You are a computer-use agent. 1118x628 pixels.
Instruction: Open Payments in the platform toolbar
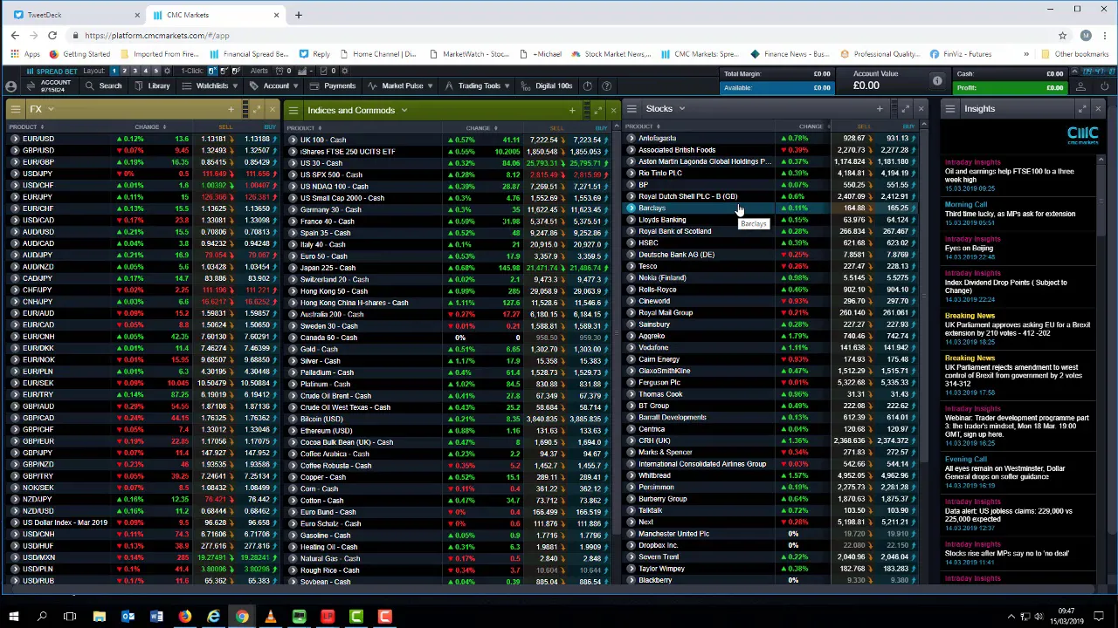pos(332,85)
